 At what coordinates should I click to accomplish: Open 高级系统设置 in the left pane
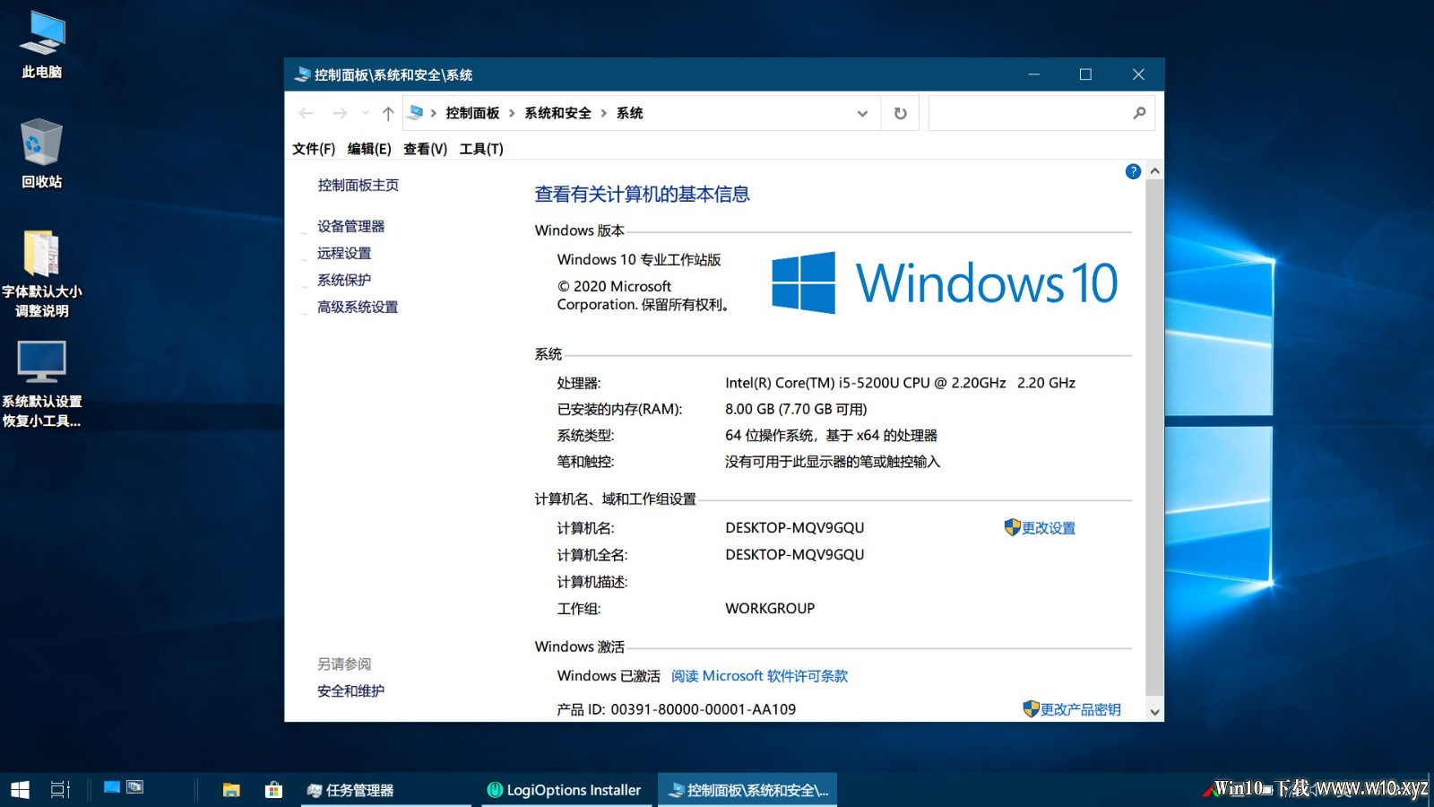click(358, 307)
